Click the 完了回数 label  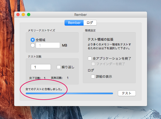pos(35,78)
